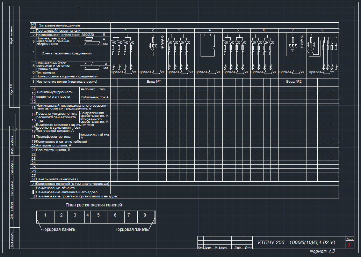Select 'Наименование проектной организации и ее адрес' row
This screenshot has width=361, height=257.
(77, 196)
